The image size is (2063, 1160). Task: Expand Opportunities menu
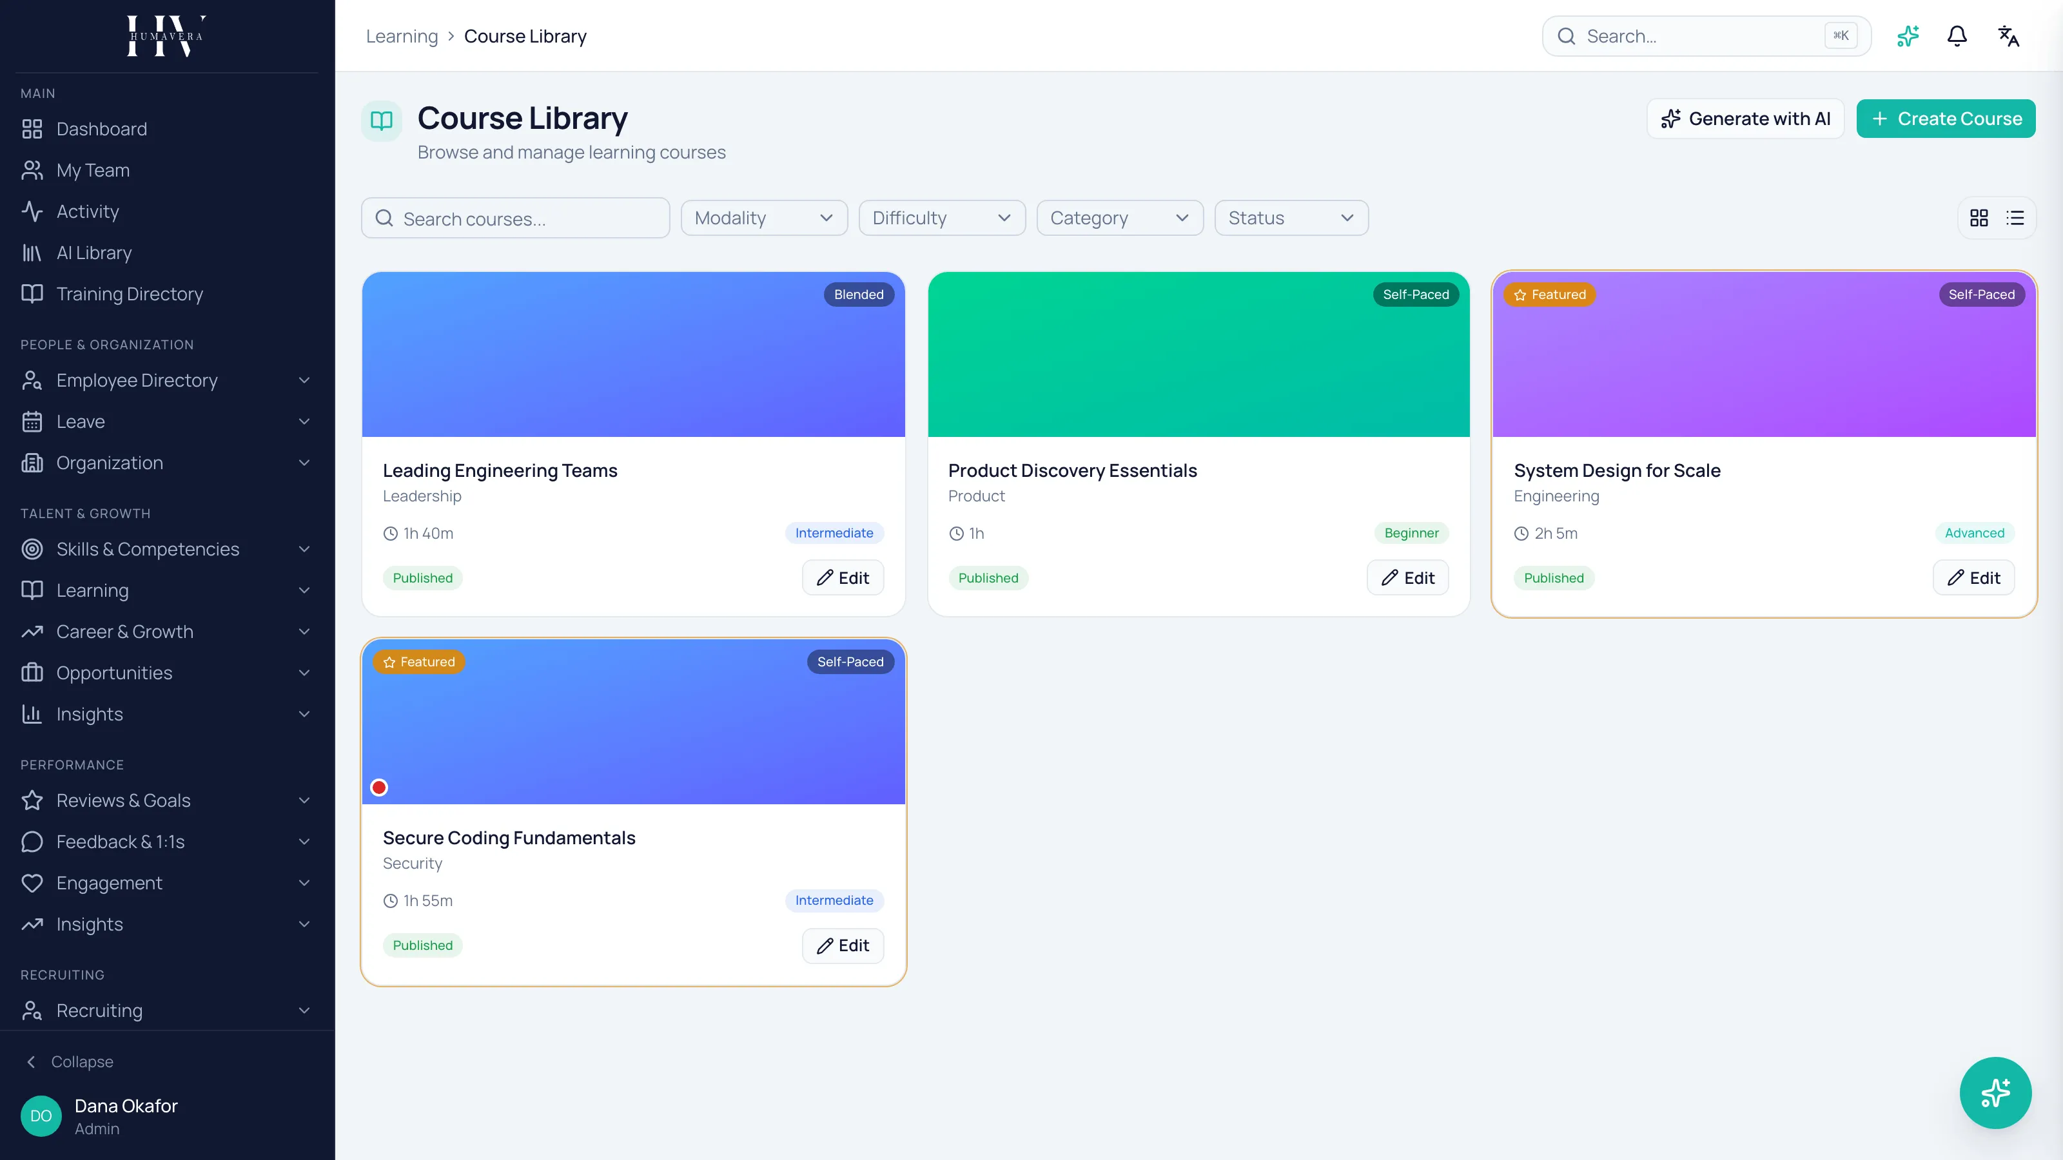pos(166,673)
